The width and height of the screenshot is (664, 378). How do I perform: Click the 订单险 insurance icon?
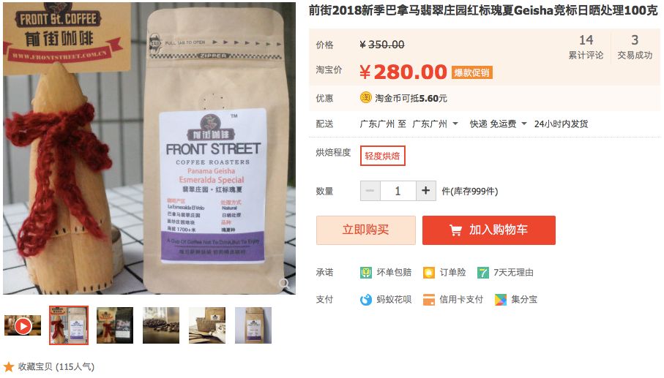point(428,272)
